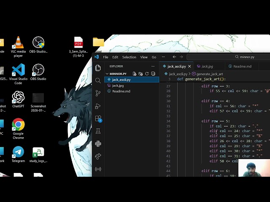Open the Screenshot 2026-01 file on desktop
The height and width of the screenshot is (202, 270).
click(38, 102)
